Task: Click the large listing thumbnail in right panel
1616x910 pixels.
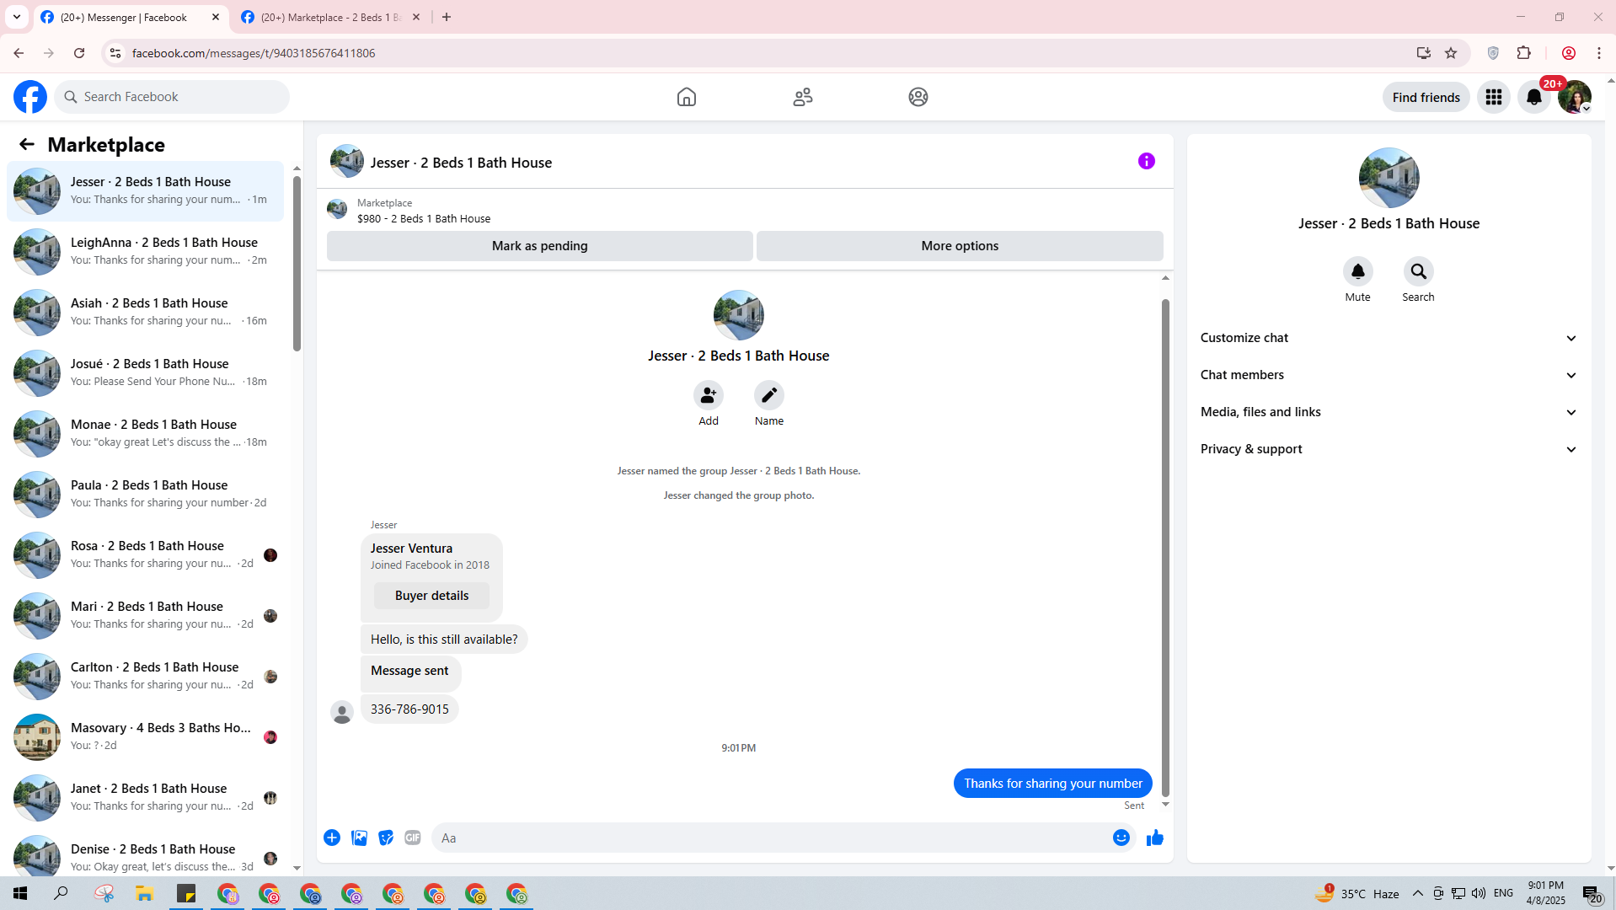Action: (1389, 178)
